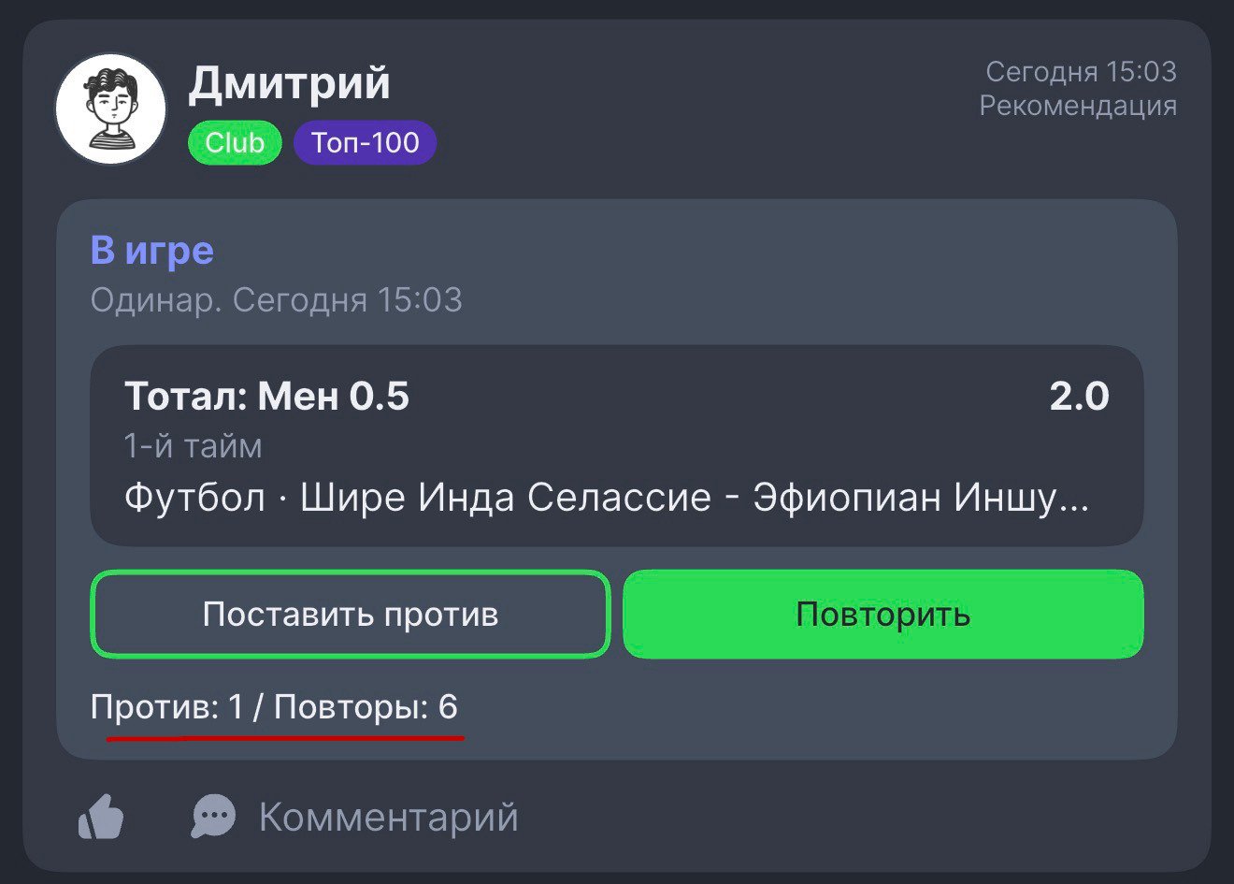Click the green Club badge

[x=235, y=143]
